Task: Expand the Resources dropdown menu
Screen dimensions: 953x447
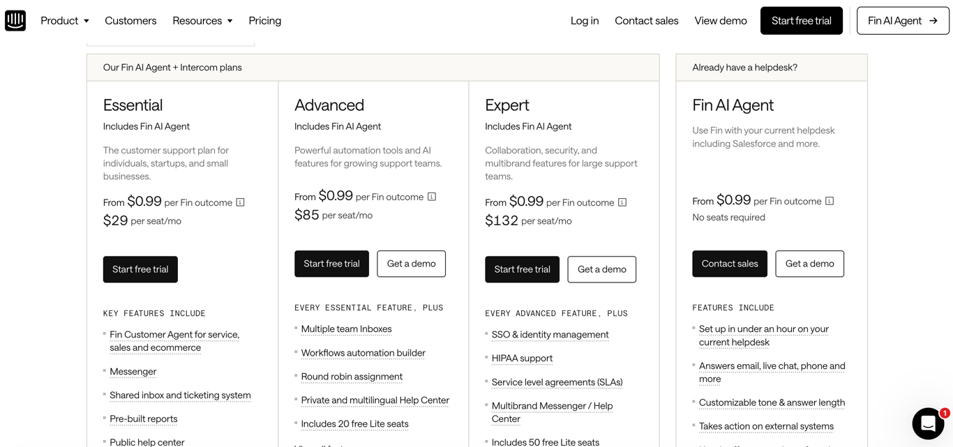Action: click(202, 20)
